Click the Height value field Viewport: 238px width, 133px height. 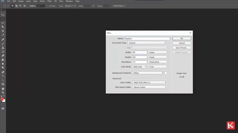139,57
